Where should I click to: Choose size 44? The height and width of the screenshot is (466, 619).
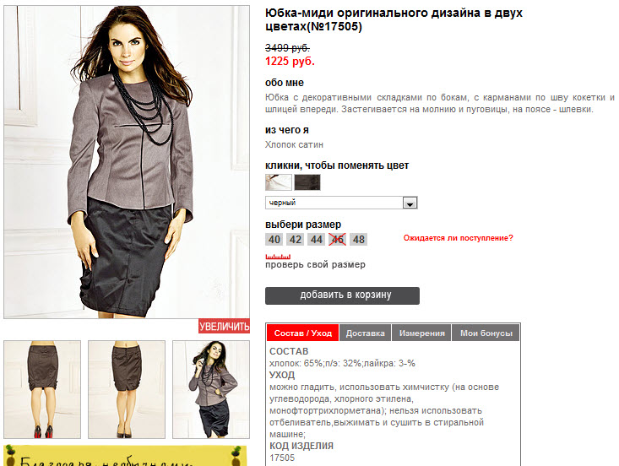[x=316, y=240]
